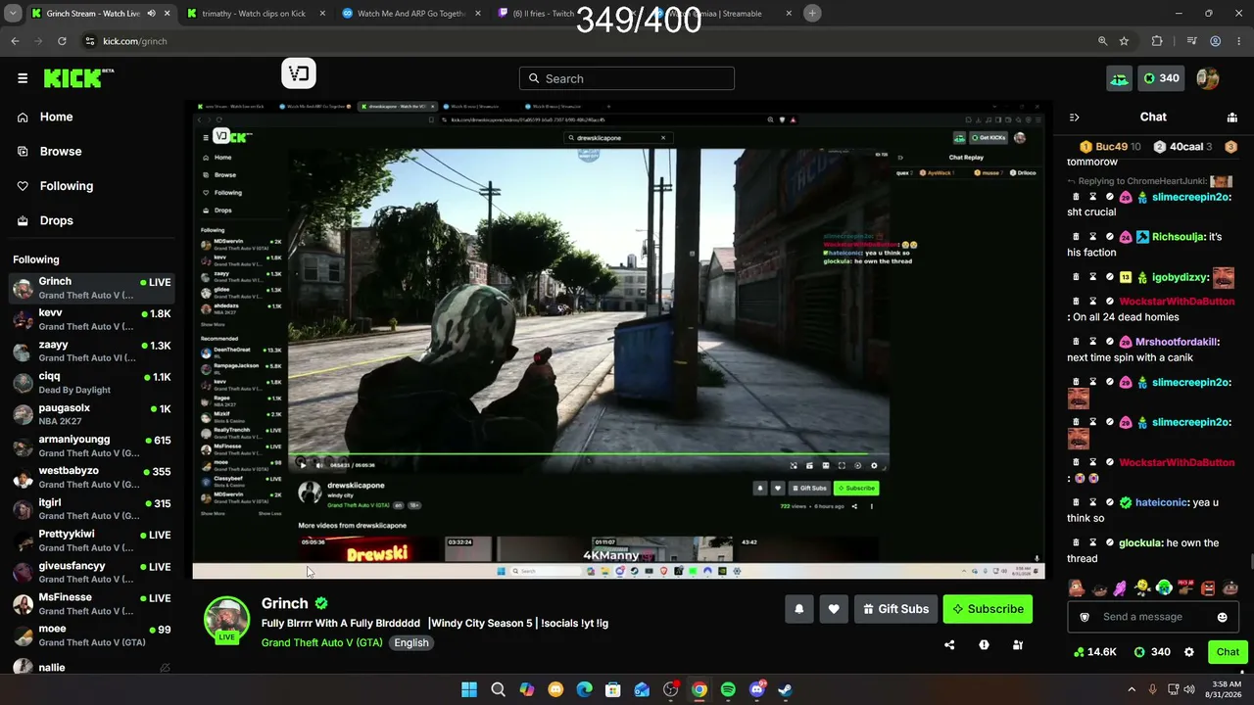Open chat settings gear
Image resolution: width=1254 pixels, height=705 pixels.
pyautogui.click(x=1189, y=652)
